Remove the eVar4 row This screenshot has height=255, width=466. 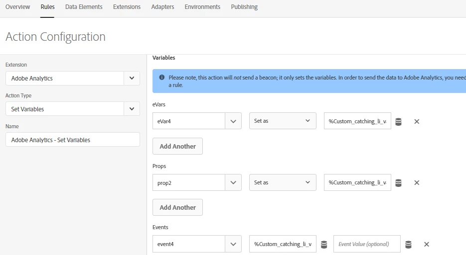417,121
